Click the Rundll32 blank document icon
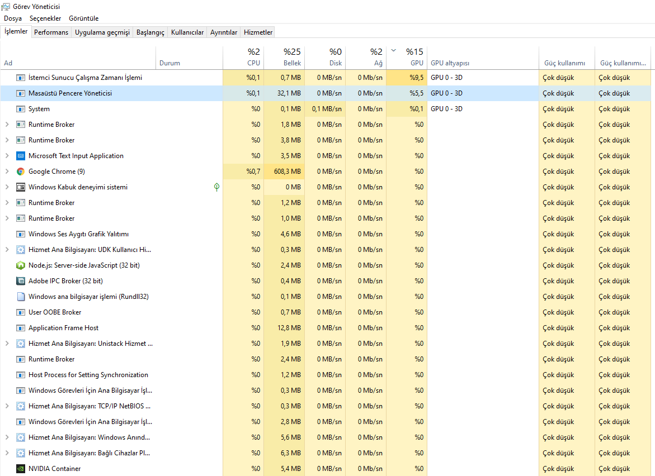 (x=21, y=297)
